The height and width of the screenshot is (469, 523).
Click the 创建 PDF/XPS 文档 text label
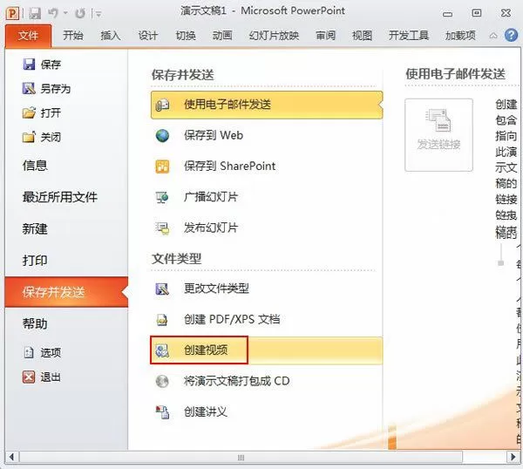pos(232,319)
